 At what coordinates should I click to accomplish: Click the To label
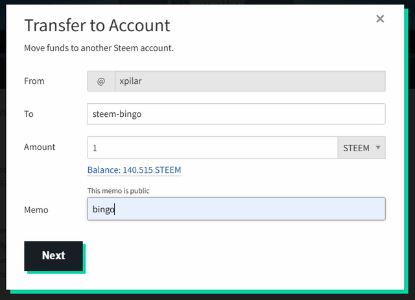point(29,114)
